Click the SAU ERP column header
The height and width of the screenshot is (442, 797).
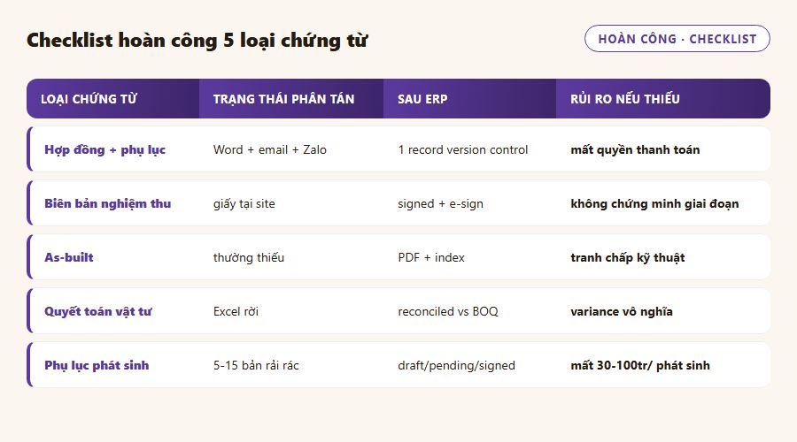[469, 98]
